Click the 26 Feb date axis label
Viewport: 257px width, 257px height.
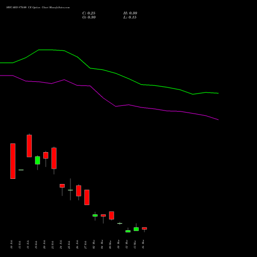(x=77, y=245)
